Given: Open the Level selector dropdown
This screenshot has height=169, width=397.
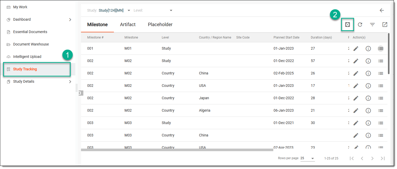Looking at the screenshot, I should [171, 11].
